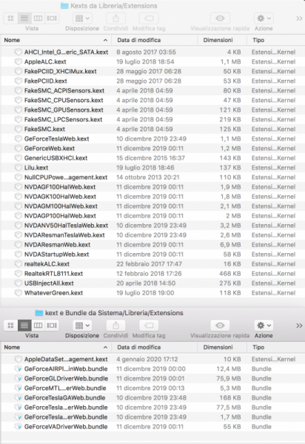Select NullCPUPowe...agement.kext file name
The image size is (305, 444).
[66, 178]
